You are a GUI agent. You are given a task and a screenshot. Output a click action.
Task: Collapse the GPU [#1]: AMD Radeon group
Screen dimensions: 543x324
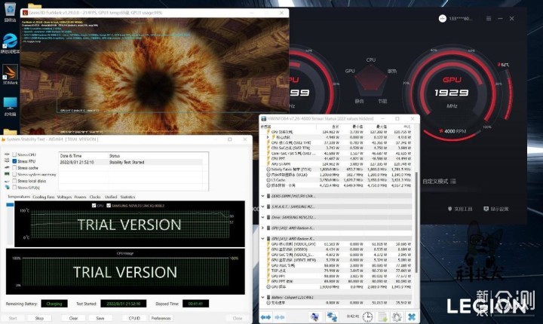tap(263, 239)
